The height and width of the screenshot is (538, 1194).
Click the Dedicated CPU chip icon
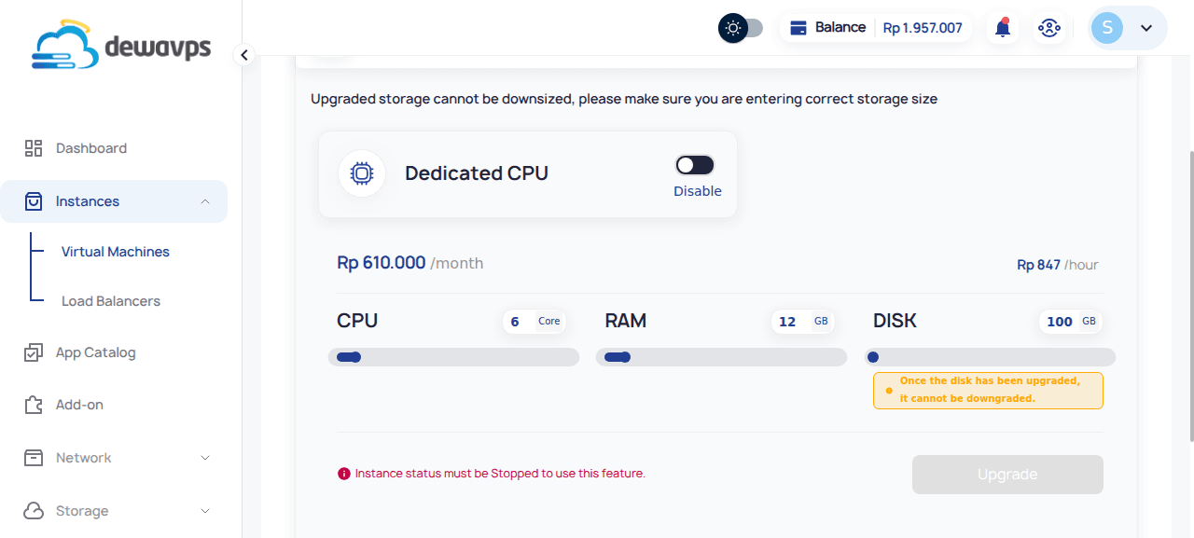pos(362,173)
